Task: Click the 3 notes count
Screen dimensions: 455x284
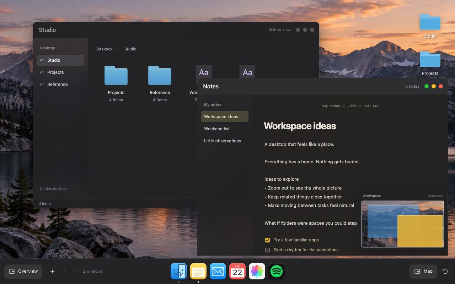Action: click(x=412, y=86)
